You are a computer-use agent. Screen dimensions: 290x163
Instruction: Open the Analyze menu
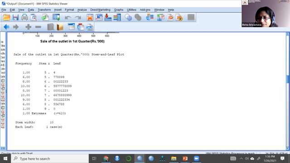click(x=82, y=10)
